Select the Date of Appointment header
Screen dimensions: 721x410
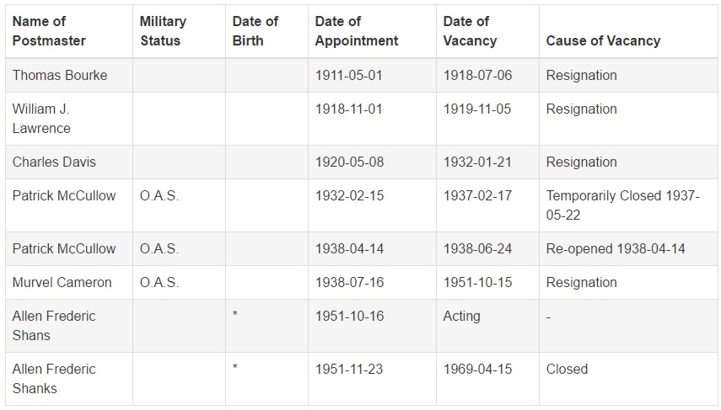click(x=357, y=31)
